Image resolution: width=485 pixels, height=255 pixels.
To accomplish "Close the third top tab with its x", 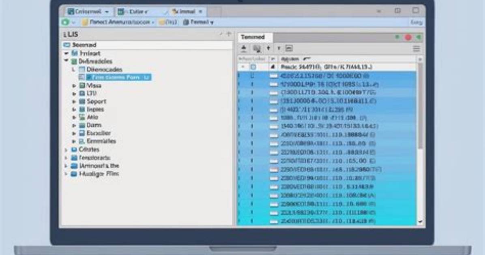I will coord(200,12).
